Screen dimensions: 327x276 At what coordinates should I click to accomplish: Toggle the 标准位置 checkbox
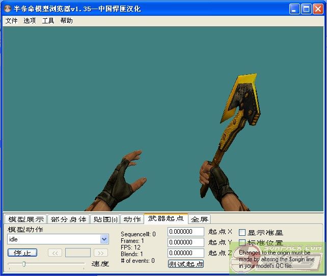pyautogui.click(x=242, y=243)
